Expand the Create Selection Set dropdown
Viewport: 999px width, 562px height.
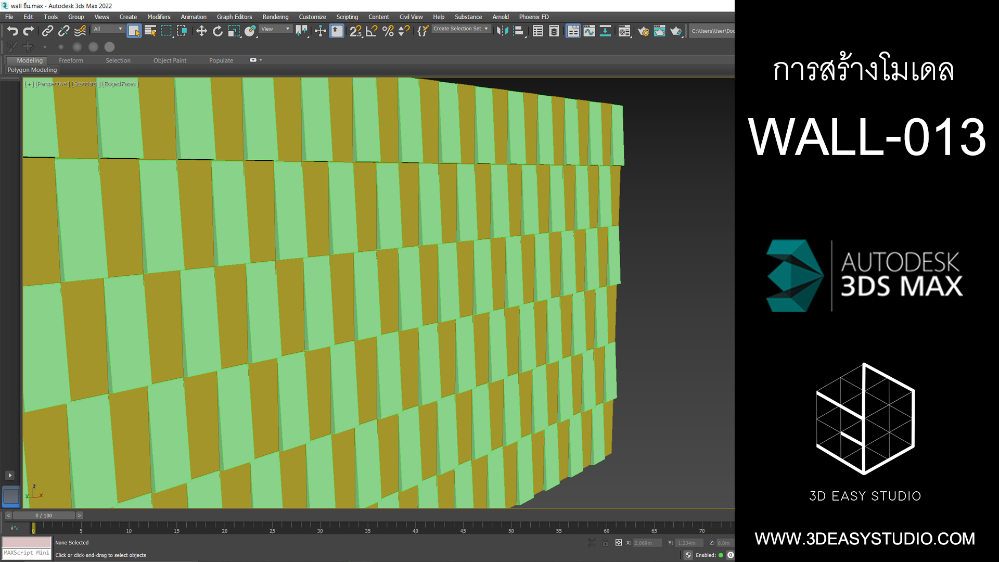(x=461, y=29)
